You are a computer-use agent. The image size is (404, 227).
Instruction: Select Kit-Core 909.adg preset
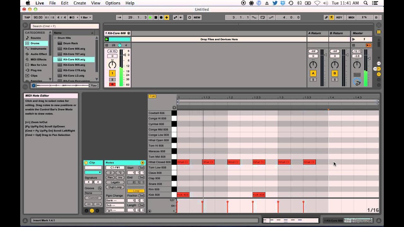(x=74, y=65)
